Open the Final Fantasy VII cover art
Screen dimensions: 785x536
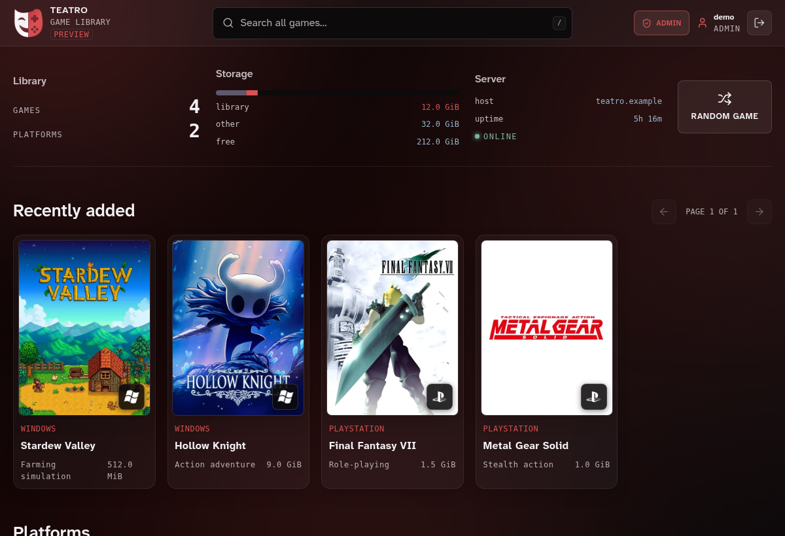click(392, 327)
